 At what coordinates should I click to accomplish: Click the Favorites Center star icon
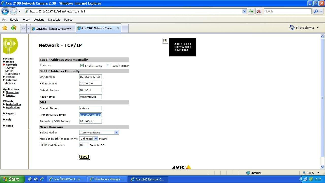click(5, 28)
